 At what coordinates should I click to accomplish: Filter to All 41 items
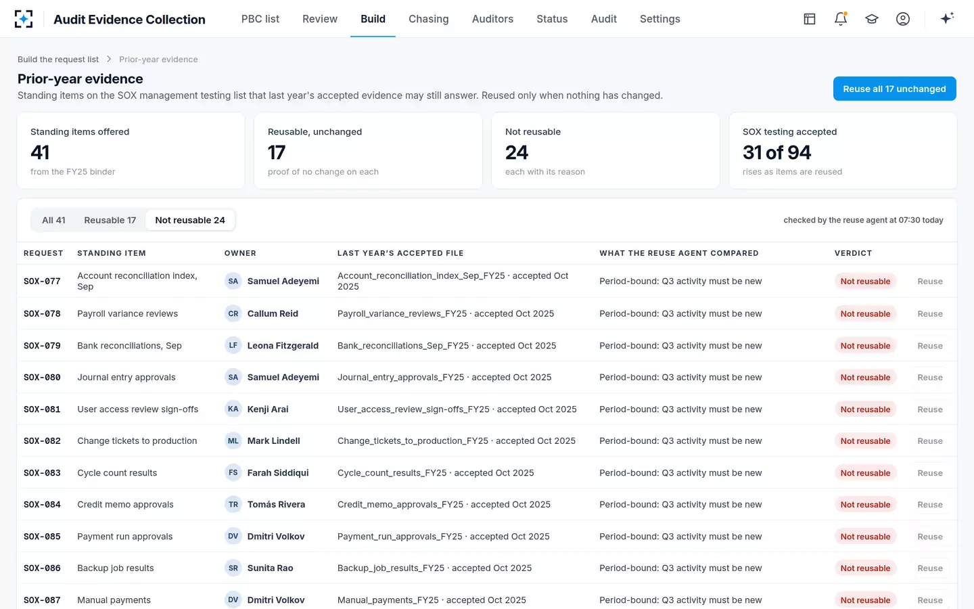pyautogui.click(x=54, y=220)
